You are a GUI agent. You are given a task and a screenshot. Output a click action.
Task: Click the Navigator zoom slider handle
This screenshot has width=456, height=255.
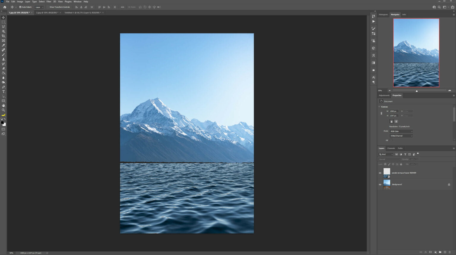pos(417,91)
